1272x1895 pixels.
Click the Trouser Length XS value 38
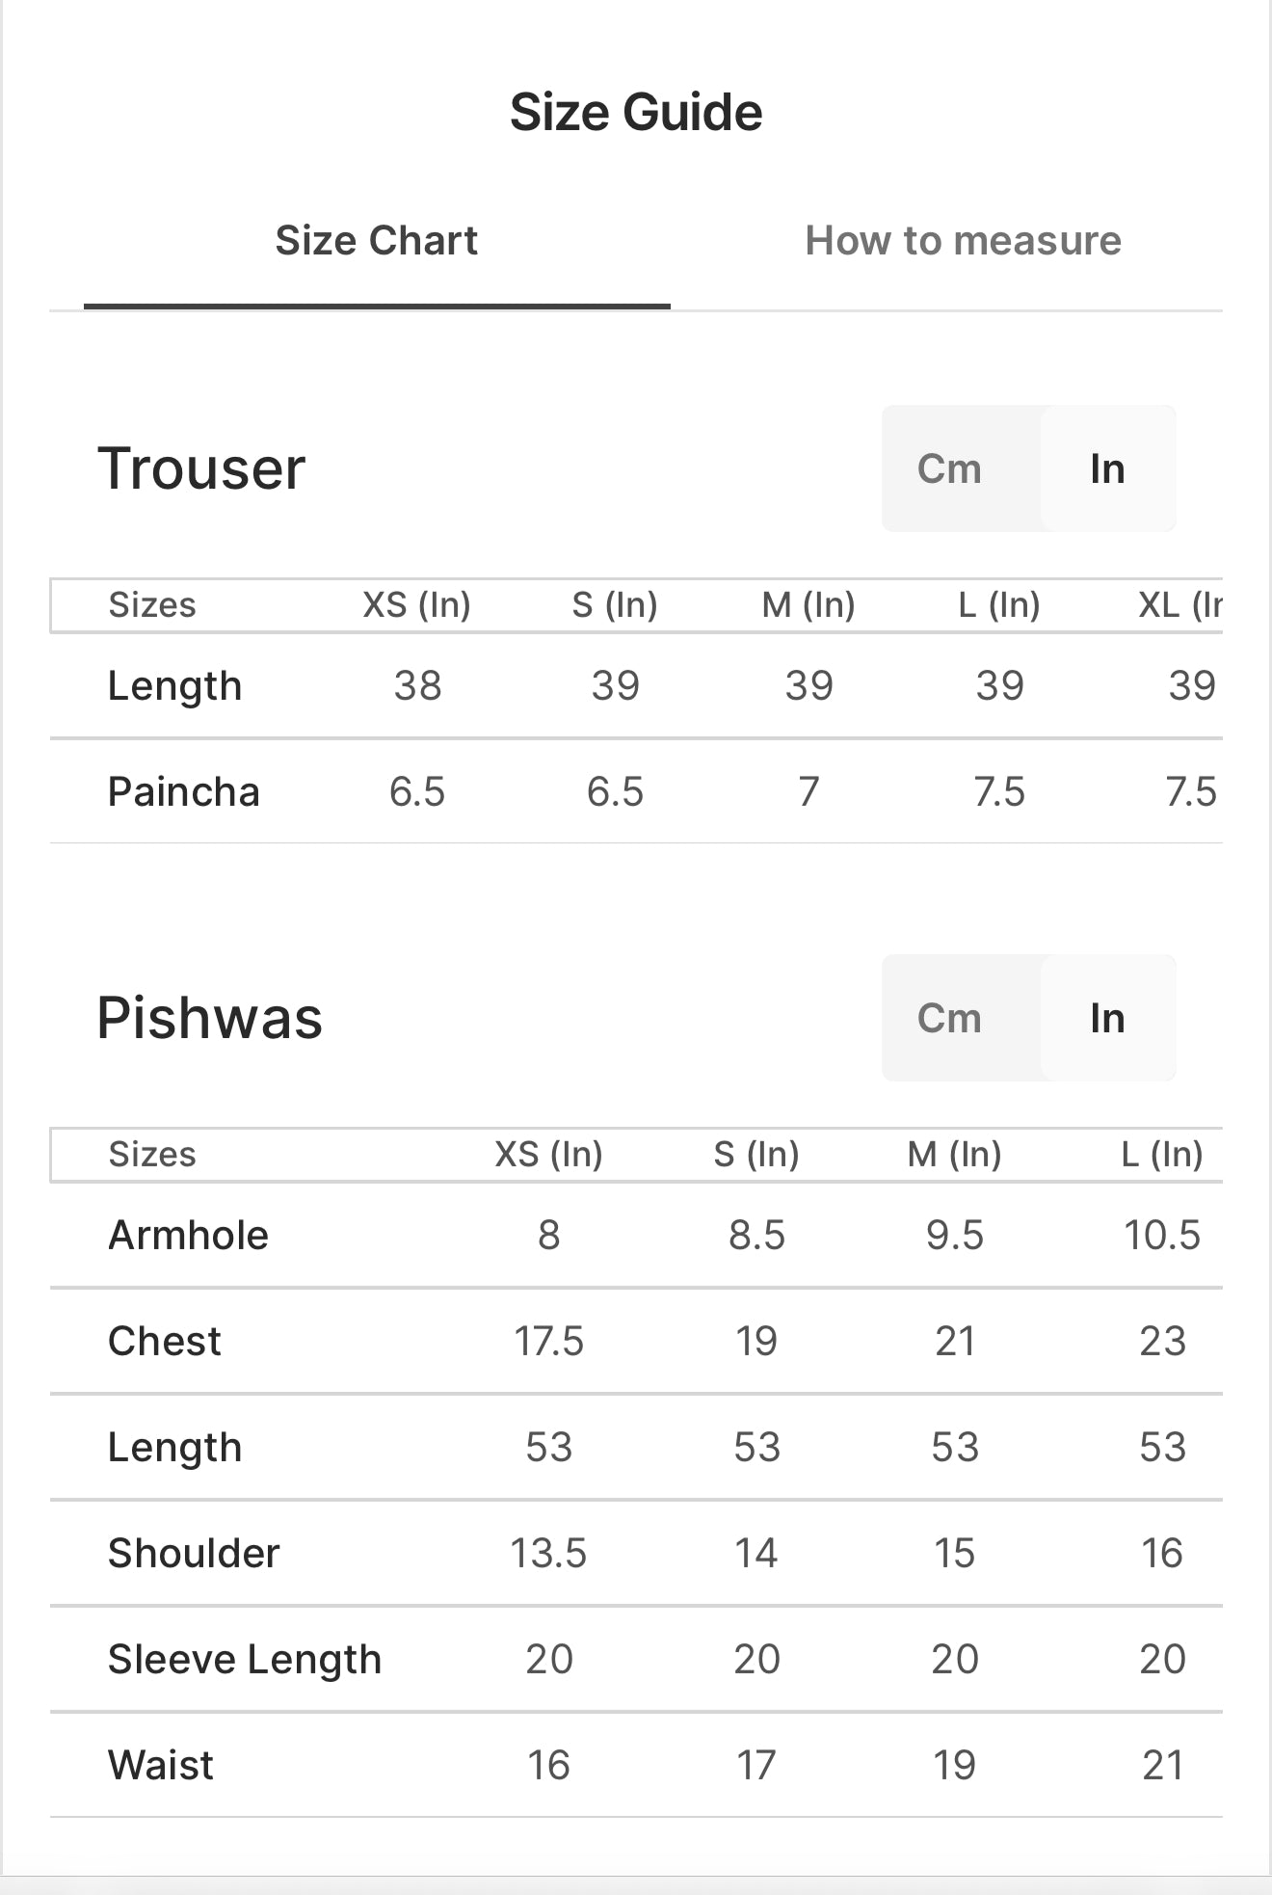417,686
